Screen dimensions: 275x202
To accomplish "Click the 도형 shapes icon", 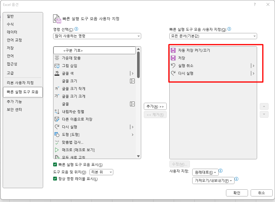I will (57, 135).
